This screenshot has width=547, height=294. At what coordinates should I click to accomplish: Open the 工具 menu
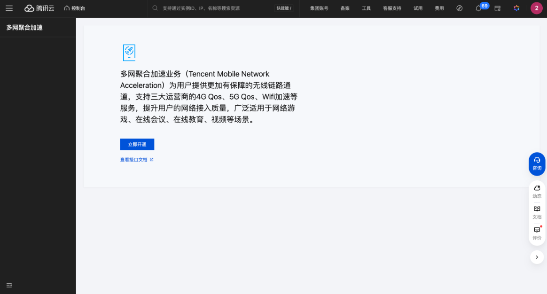(366, 8)
